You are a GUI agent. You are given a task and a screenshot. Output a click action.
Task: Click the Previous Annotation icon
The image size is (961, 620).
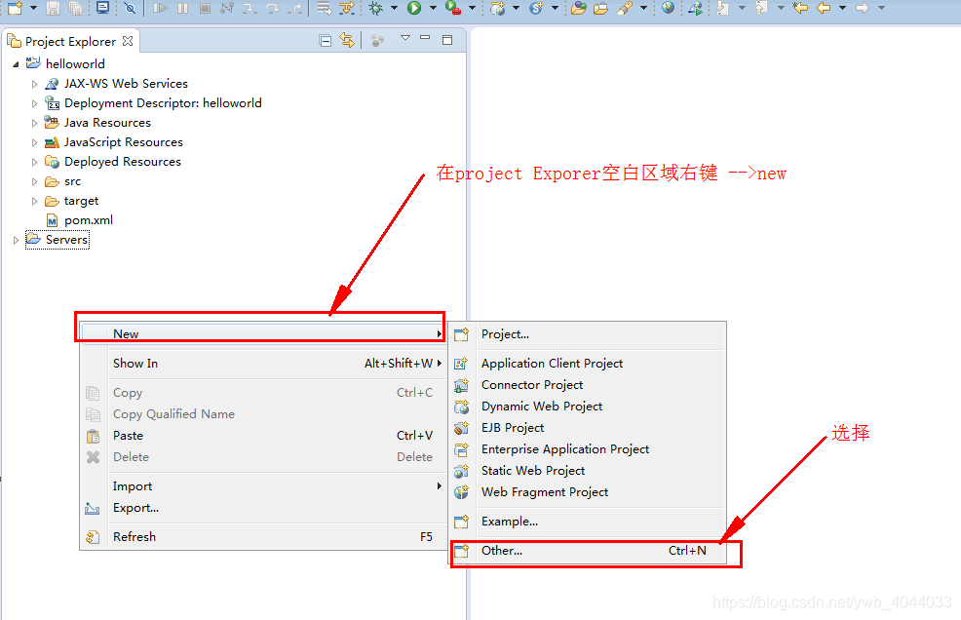click(x=762, y=8)
